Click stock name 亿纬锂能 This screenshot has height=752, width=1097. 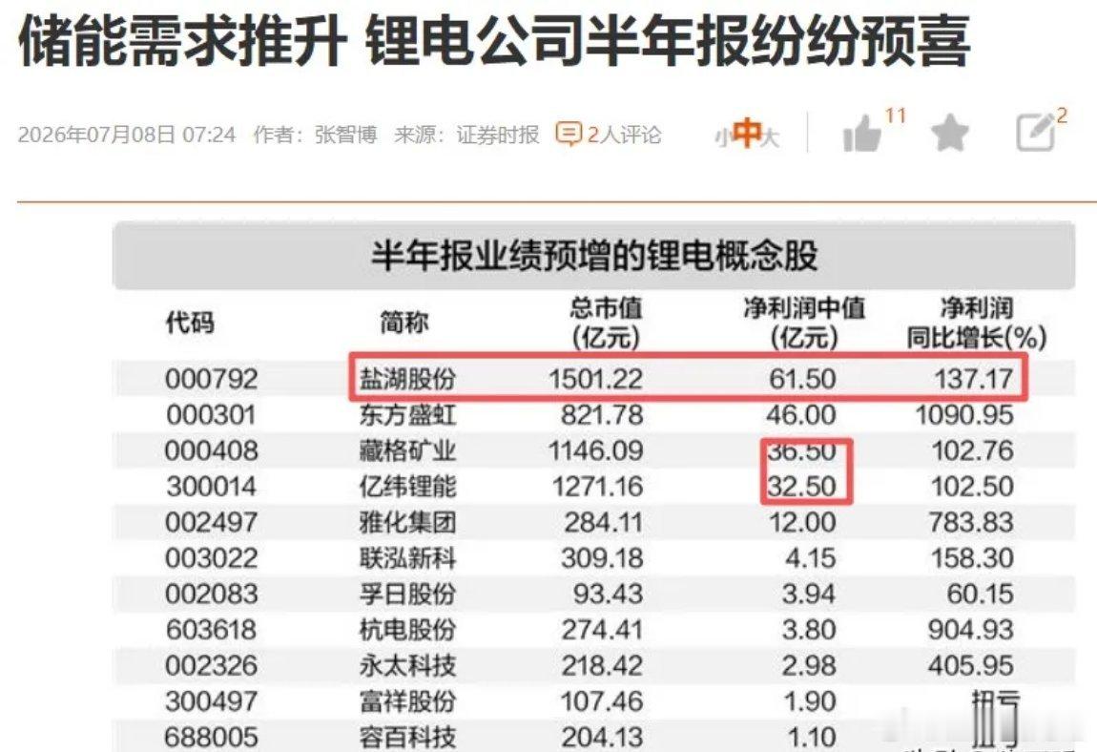[408, 487]
